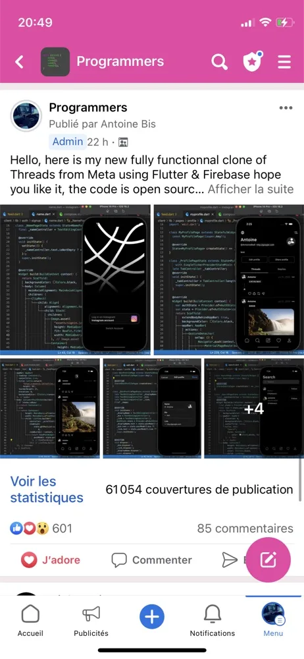Open the Edit profile code screenshot
304x659 pixels.
152,408
